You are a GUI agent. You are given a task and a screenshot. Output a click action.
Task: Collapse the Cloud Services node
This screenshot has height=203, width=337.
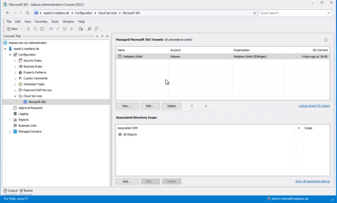click(15, 96)
